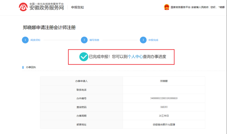This screenshot has width=227, height=134.
Task: Click the 20工作日 办事周期 value
Action: 164,116
